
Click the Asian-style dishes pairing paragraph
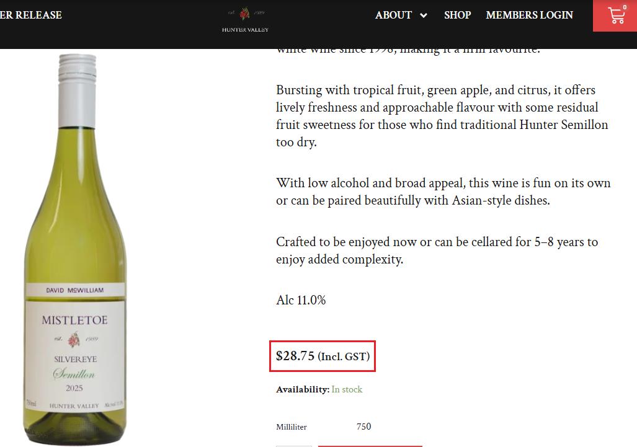[443, 192]
